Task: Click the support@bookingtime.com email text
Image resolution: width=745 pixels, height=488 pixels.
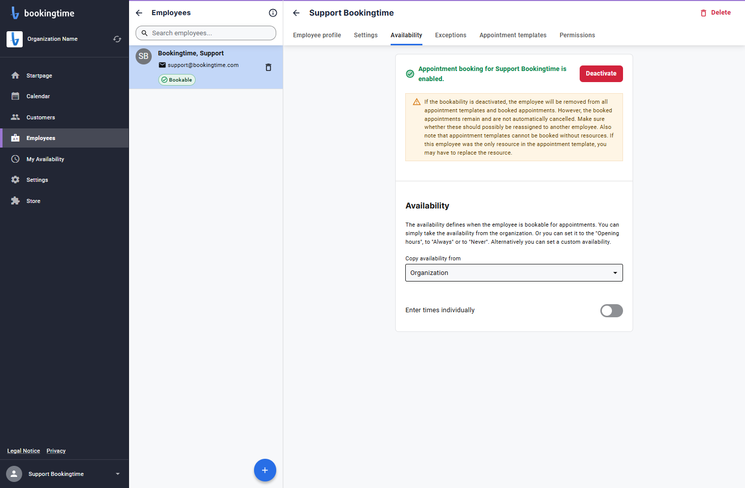Action: (203, 65)
